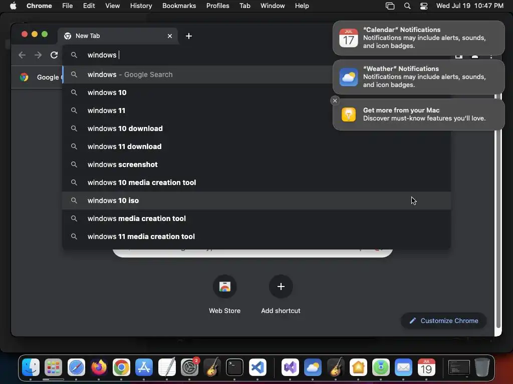This screenshot has width=513, height=384.
Task: Click the Stage Manager icon in menu bar
Action: 390,6
